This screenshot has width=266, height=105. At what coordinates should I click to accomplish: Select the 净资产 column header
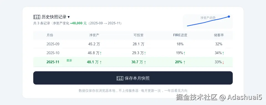click(x=94, y=35)
